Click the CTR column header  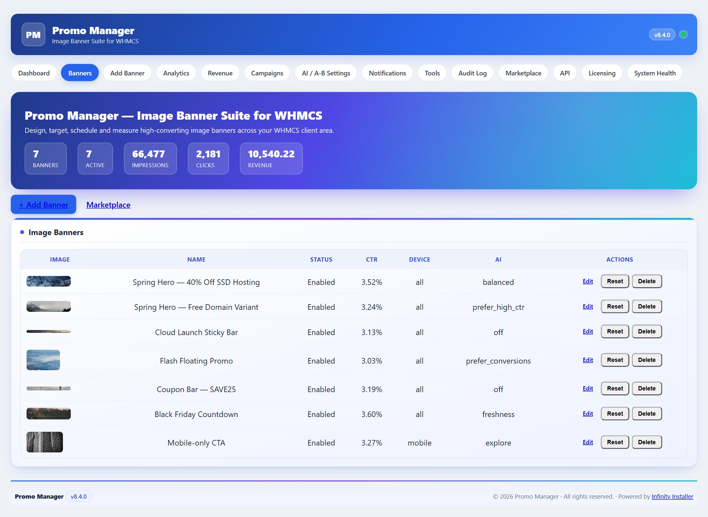coord(372,259)
